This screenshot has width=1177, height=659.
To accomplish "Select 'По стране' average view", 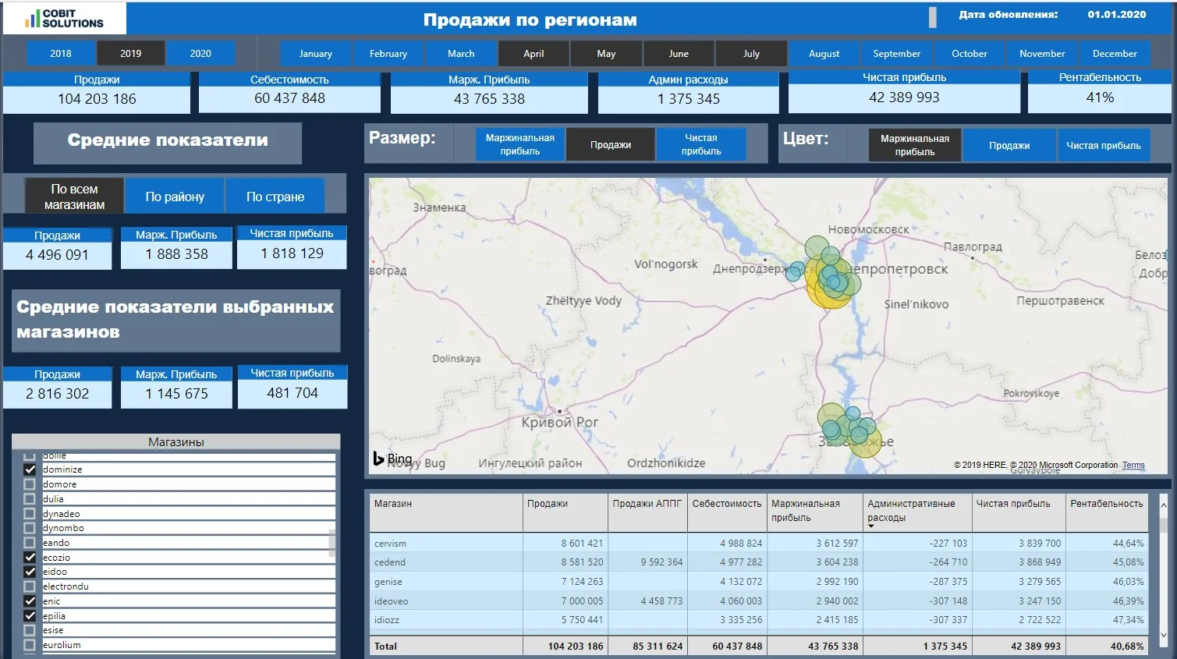I will (x=275, y=196).
